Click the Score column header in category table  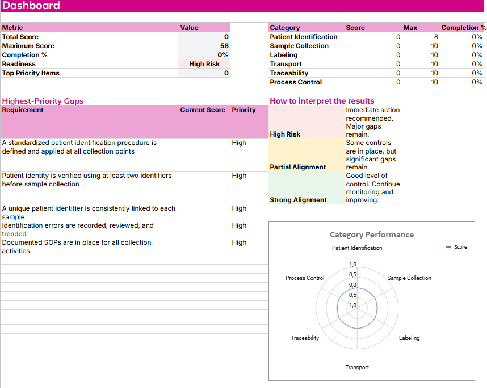pyautogui.click(x=355, y=28)
